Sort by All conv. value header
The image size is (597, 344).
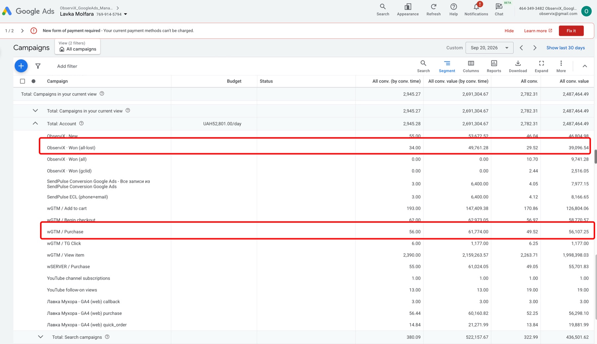[x=574, y=81]
